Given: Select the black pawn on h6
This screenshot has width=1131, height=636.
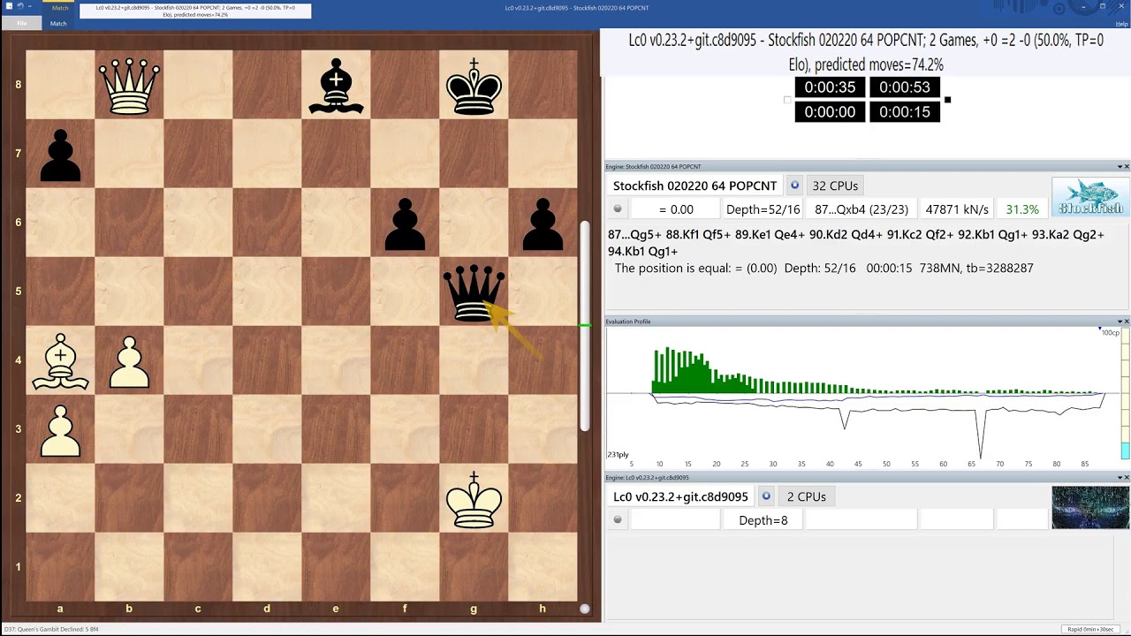Looking at the screenshot, I should (x=543, y=225).
